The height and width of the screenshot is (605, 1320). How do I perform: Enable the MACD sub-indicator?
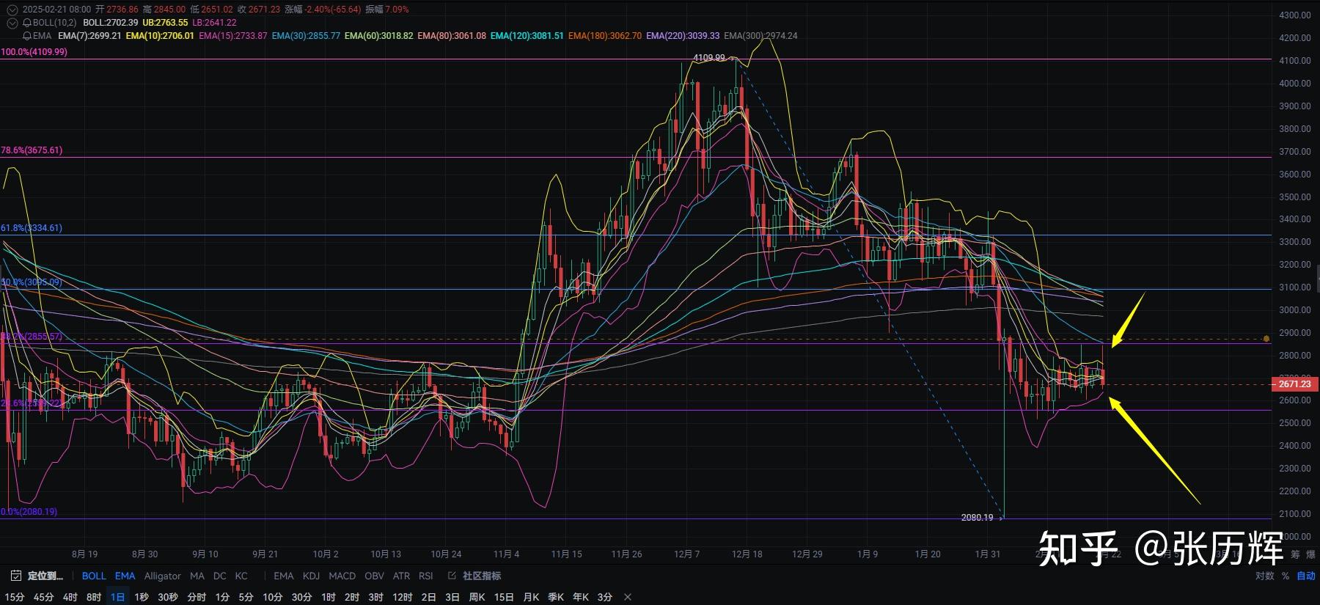coord(342,576)
